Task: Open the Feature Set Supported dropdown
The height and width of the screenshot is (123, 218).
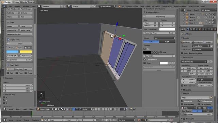Action: pos(202,50)
